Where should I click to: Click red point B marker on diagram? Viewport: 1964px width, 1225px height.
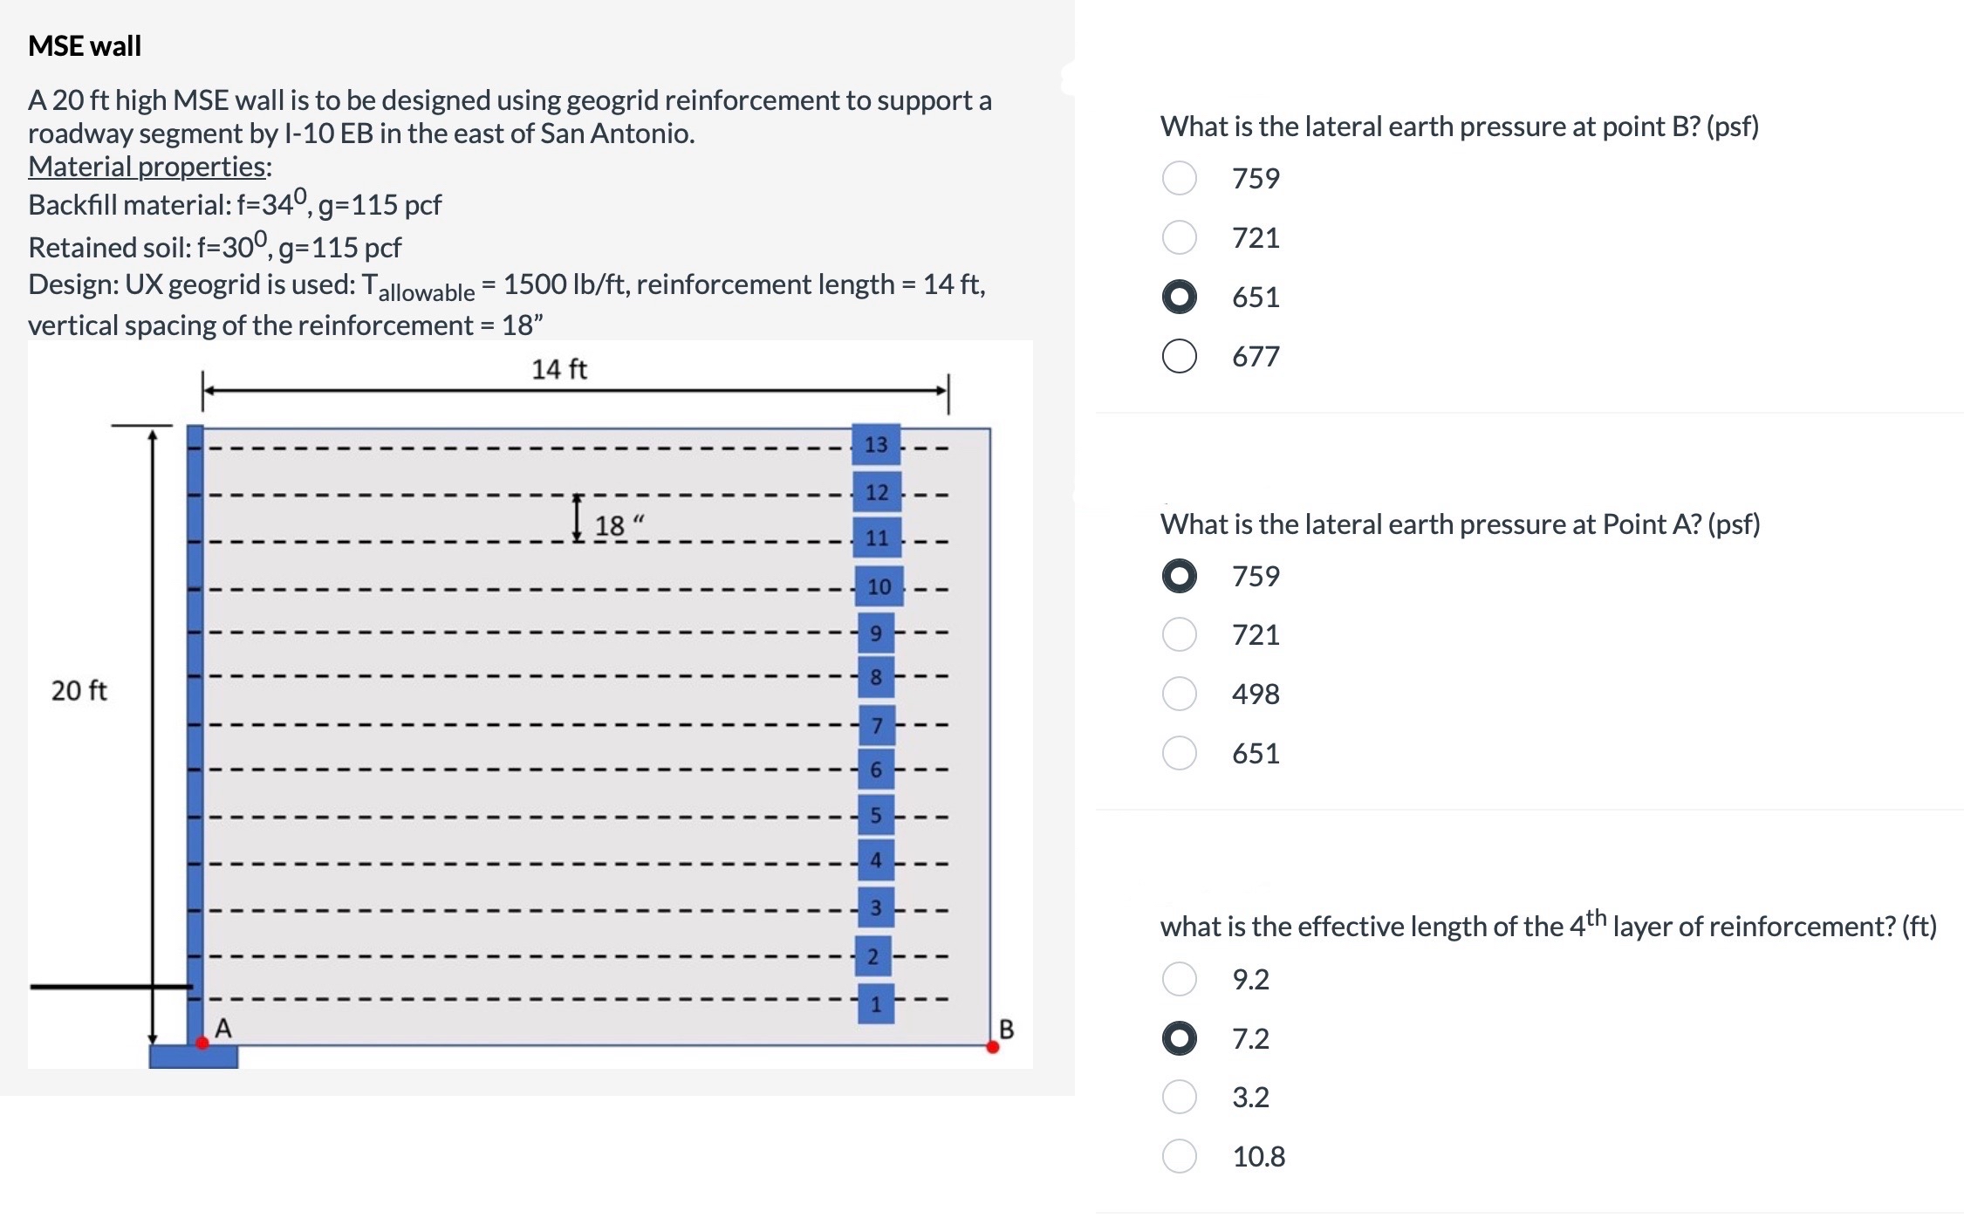coord(992,1047)
